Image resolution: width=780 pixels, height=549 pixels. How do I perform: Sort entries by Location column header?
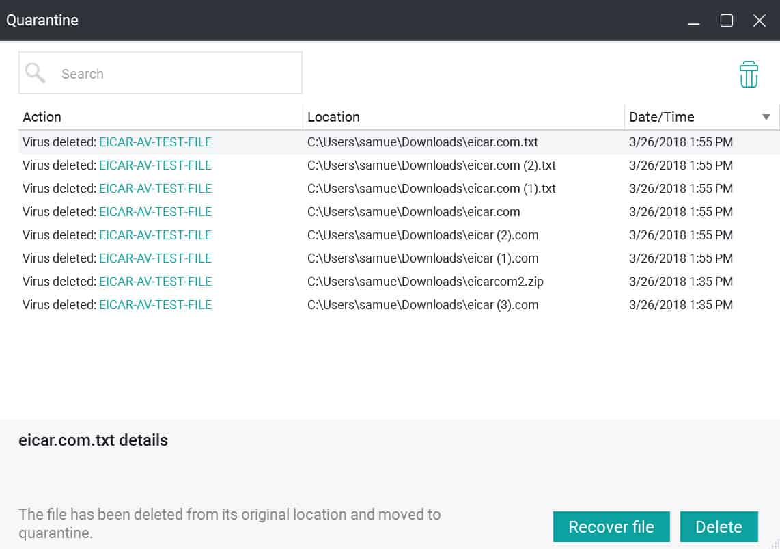(333, 117)
